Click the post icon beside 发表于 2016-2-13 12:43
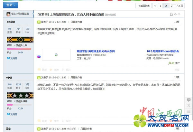This screenshot has height=132, width=193. pyautogui.click(x=39, y=78)
